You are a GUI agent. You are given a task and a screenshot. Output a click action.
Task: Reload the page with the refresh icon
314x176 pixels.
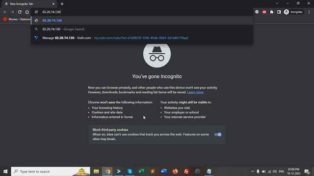click(x=20, y=12)
